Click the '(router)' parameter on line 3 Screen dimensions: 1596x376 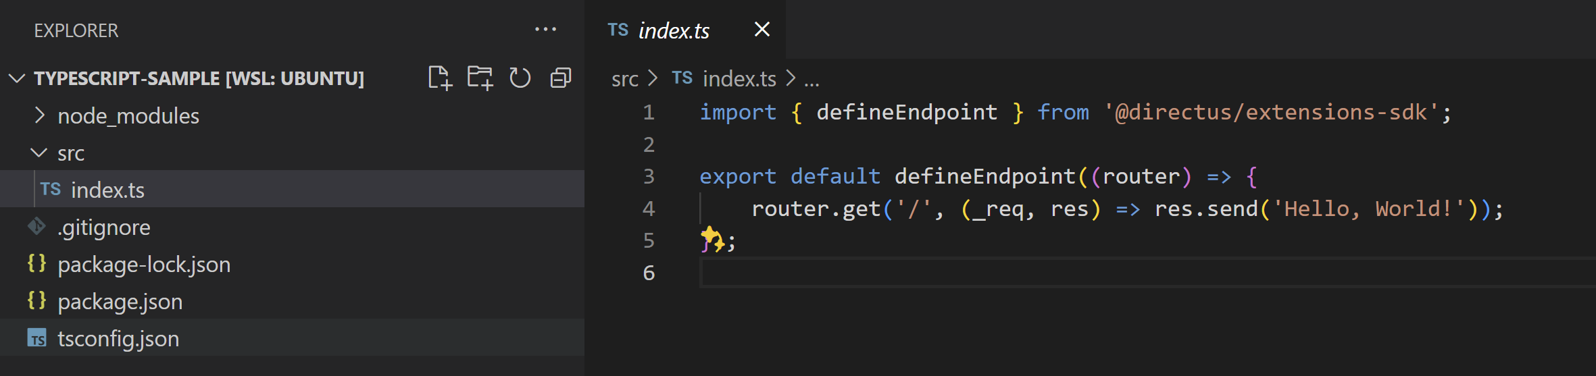tap(1141, 176)
